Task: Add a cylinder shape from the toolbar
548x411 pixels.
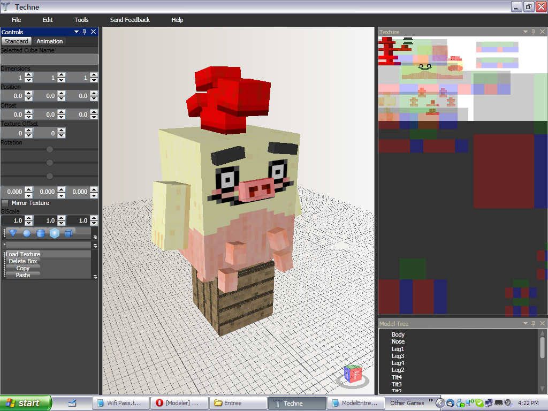Action: pyautogui.click(x=41, y=233)
